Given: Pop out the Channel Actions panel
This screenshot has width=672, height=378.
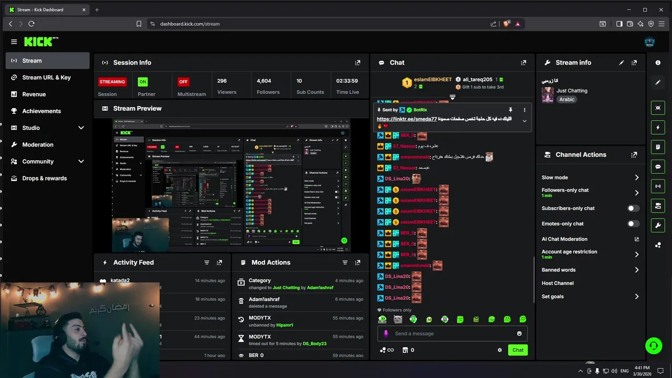Looking at the screenshot, I should click(634, 155).
